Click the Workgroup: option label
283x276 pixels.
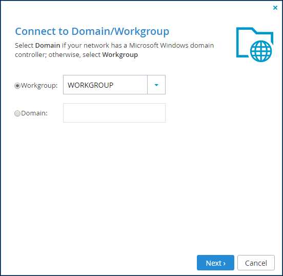tap(39, 86)
